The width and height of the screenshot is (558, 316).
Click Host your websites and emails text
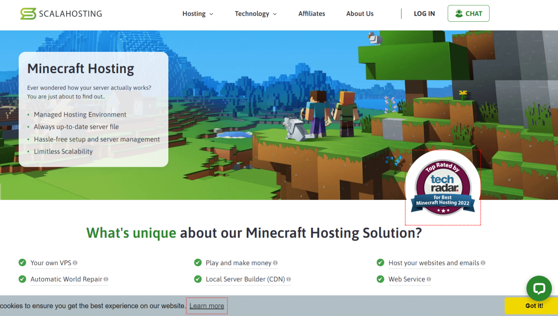click(x=434, y=263)
